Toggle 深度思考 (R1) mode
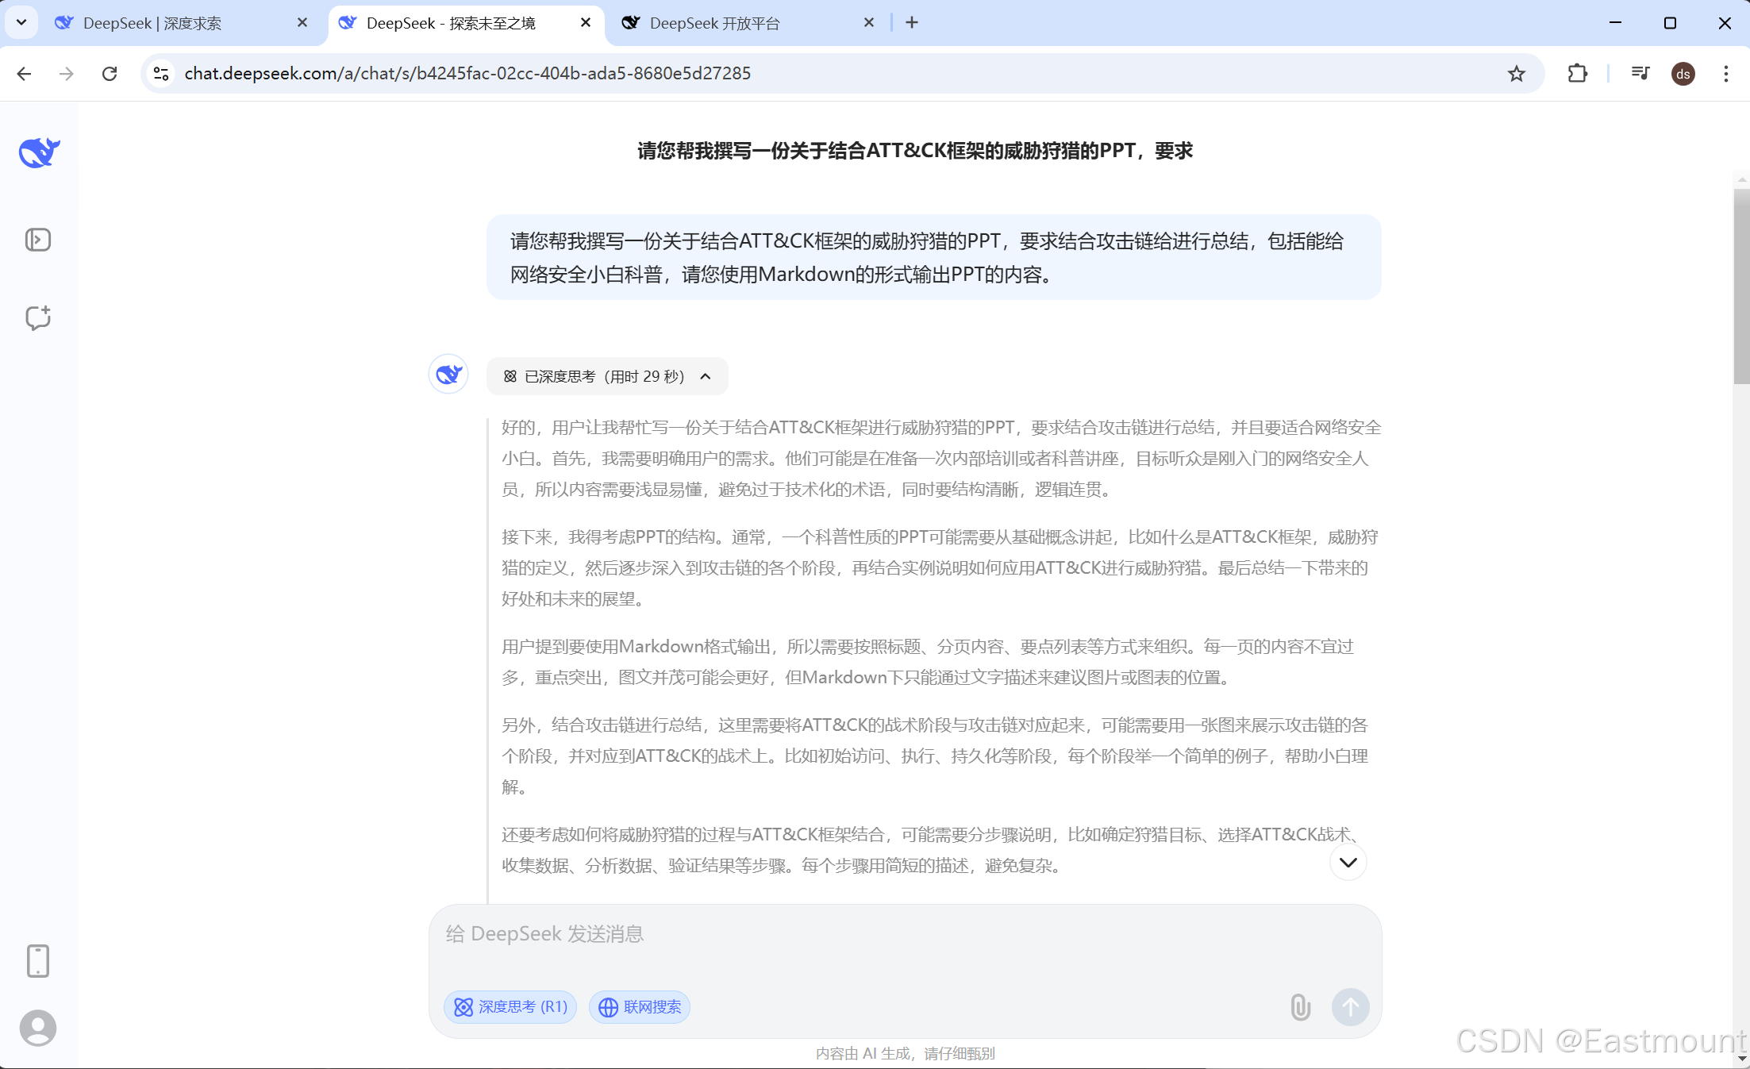Image resolution: width=1750 pixels, height=1069 pixels. [x=510, y=1007]
